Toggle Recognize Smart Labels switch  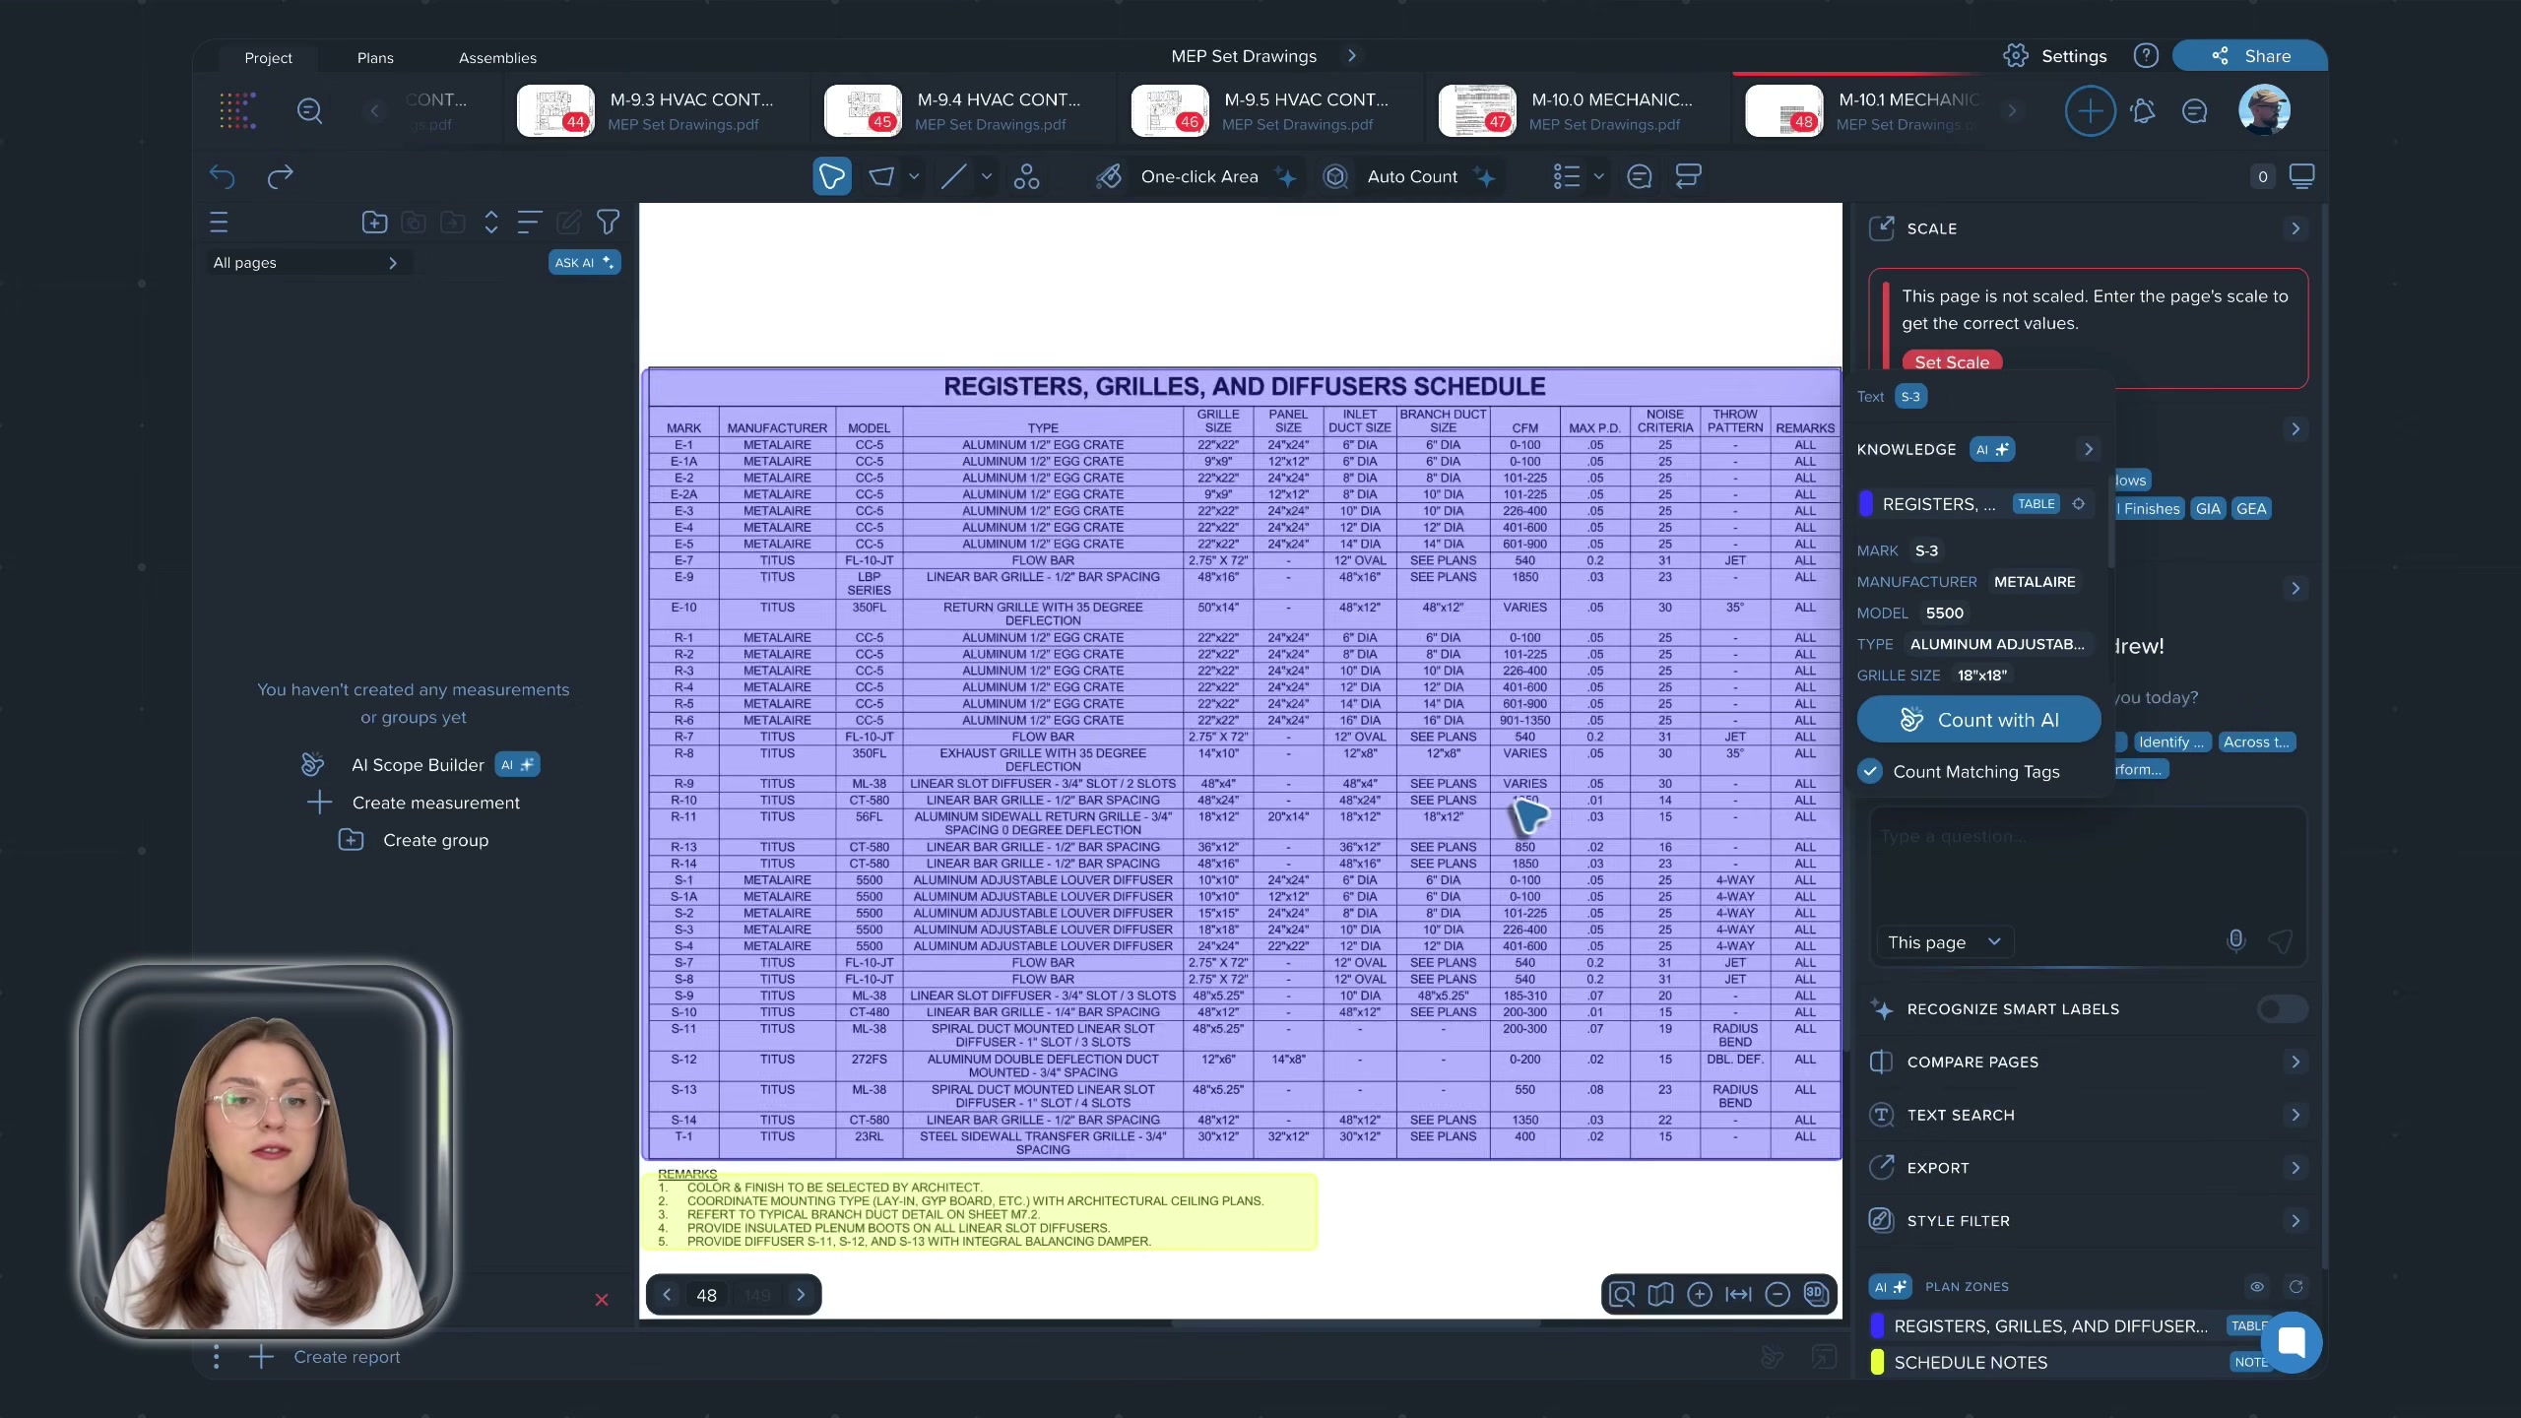point(2282,1009)
